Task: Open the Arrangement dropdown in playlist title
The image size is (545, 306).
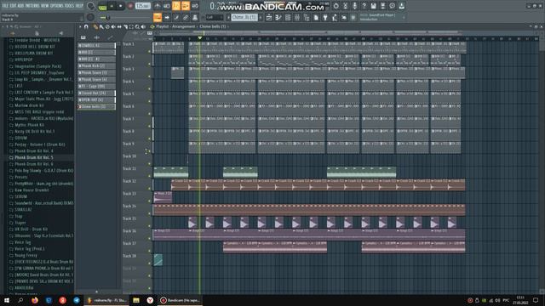Action: pos(184,26)
